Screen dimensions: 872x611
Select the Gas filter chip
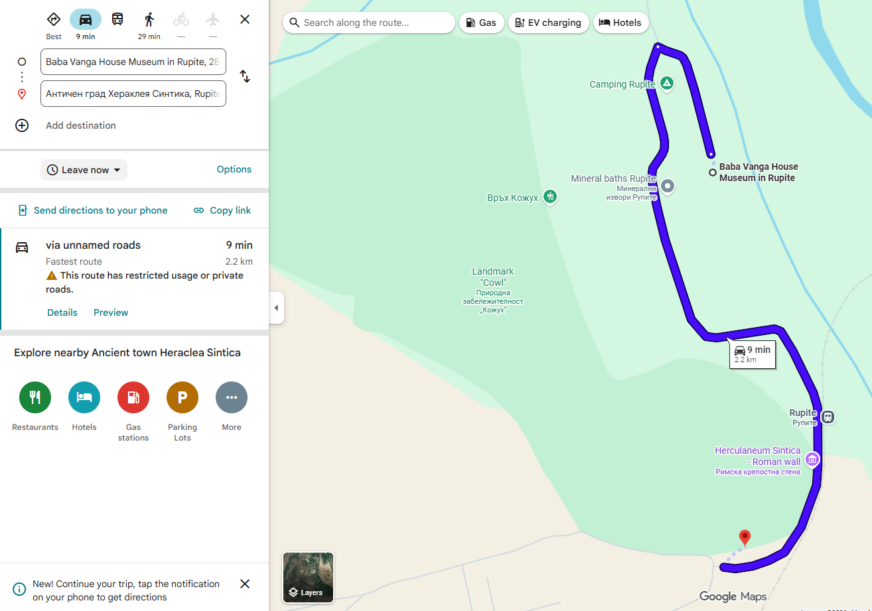coord(481,23)
